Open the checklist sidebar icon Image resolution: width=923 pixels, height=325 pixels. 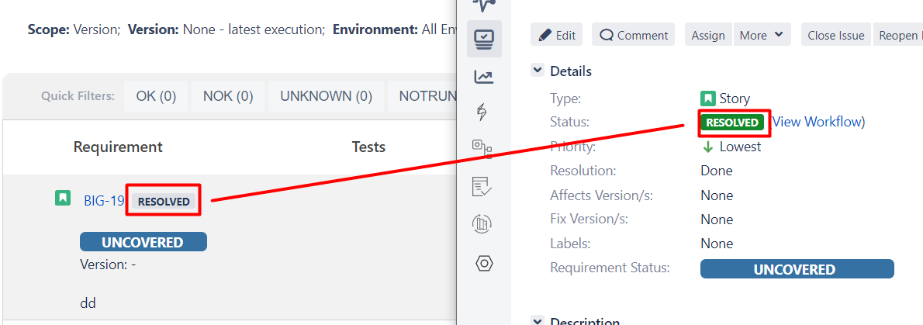[x=484, y=185]
